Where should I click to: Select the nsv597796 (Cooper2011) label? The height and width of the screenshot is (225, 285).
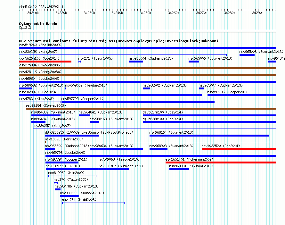tap(228, 92)
